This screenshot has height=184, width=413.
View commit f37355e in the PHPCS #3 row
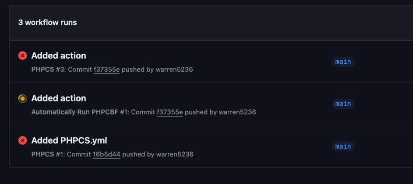click(107, 69)
